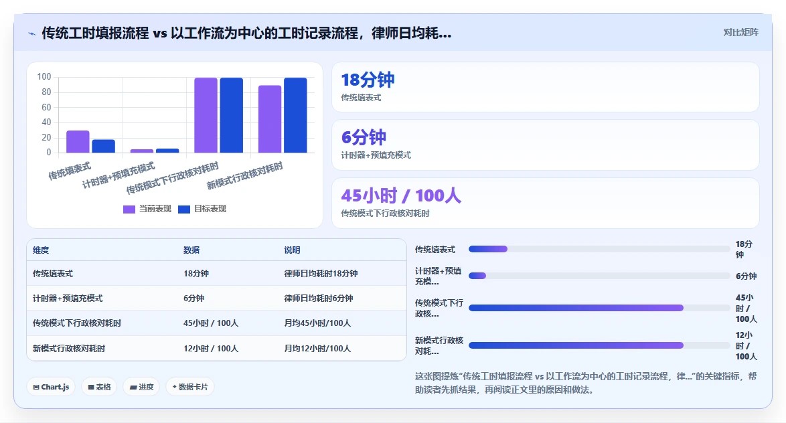Click the 维度 column header
This screenshot has height=423, width=786.
41,250
